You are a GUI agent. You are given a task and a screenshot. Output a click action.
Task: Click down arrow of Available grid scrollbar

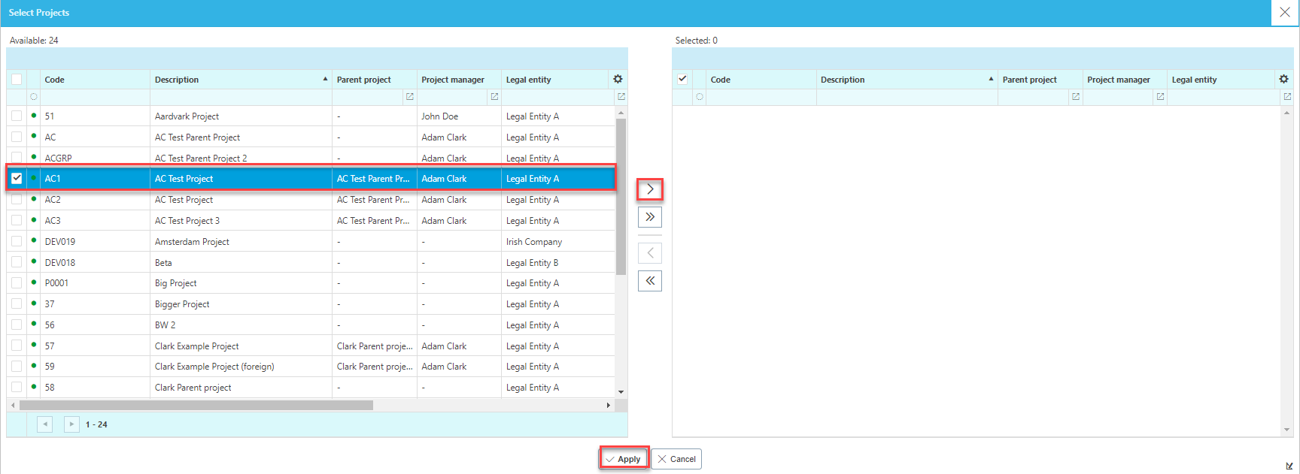pos(621,391)
